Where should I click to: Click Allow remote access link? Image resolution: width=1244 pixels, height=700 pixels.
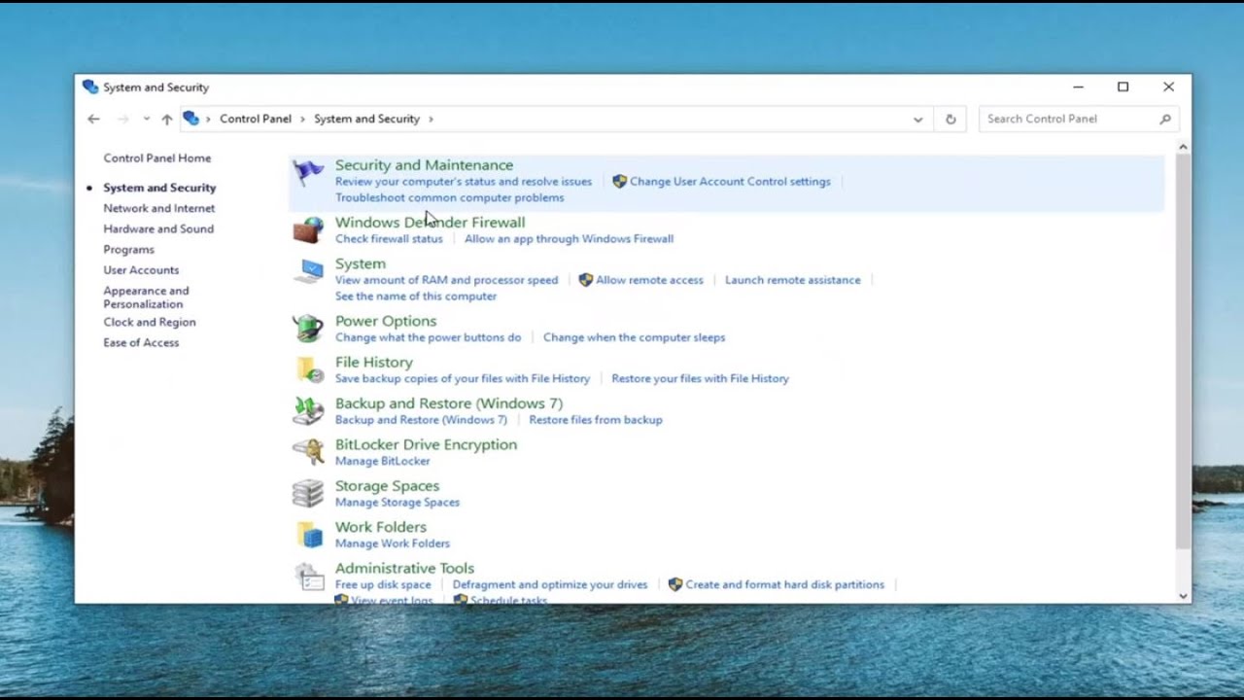click(649, 280)
